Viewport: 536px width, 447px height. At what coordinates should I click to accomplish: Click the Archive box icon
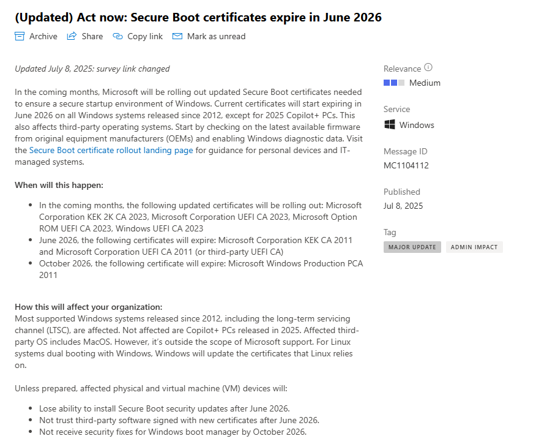pos(20,36)
